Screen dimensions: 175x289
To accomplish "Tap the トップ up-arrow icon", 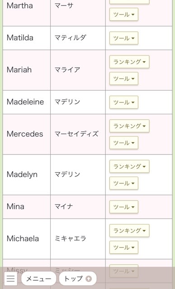I will pyautogui.click(x=89, y=279).
